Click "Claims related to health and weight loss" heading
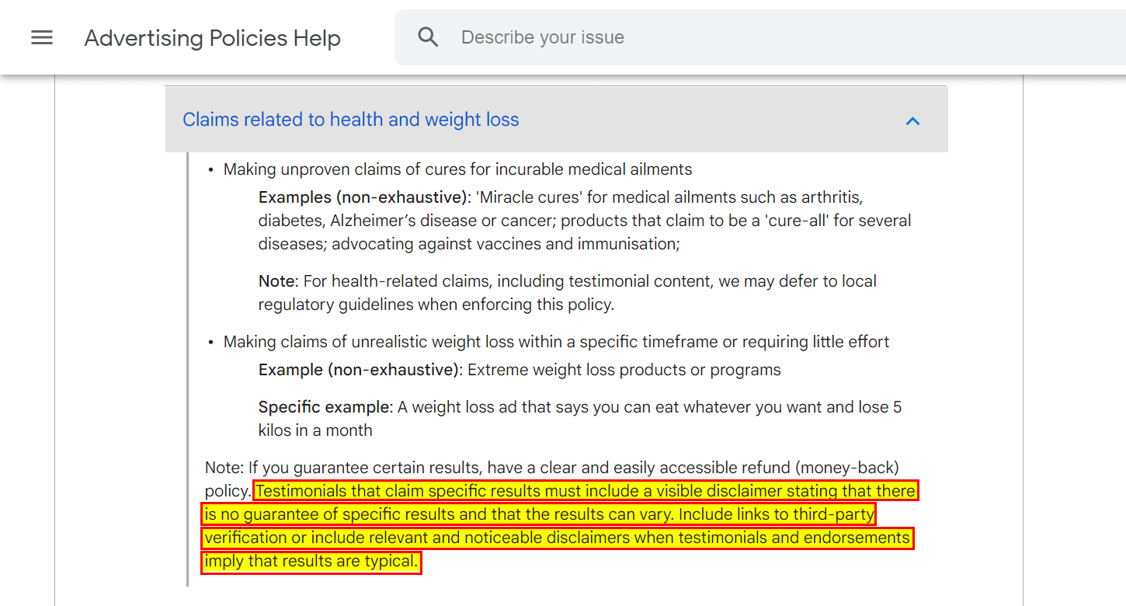The width and height of the screenshot is (1126, 606). 350,120
